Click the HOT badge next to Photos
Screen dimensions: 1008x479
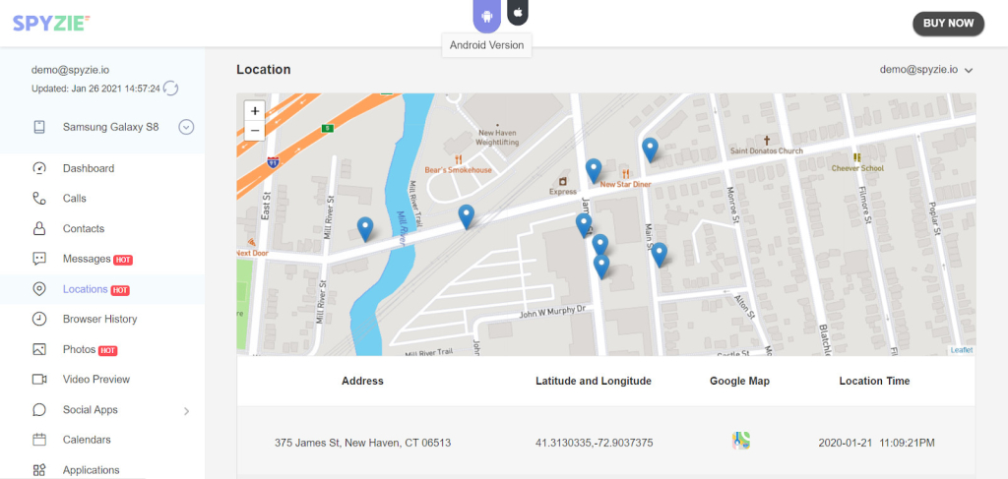tap(108, 350)
